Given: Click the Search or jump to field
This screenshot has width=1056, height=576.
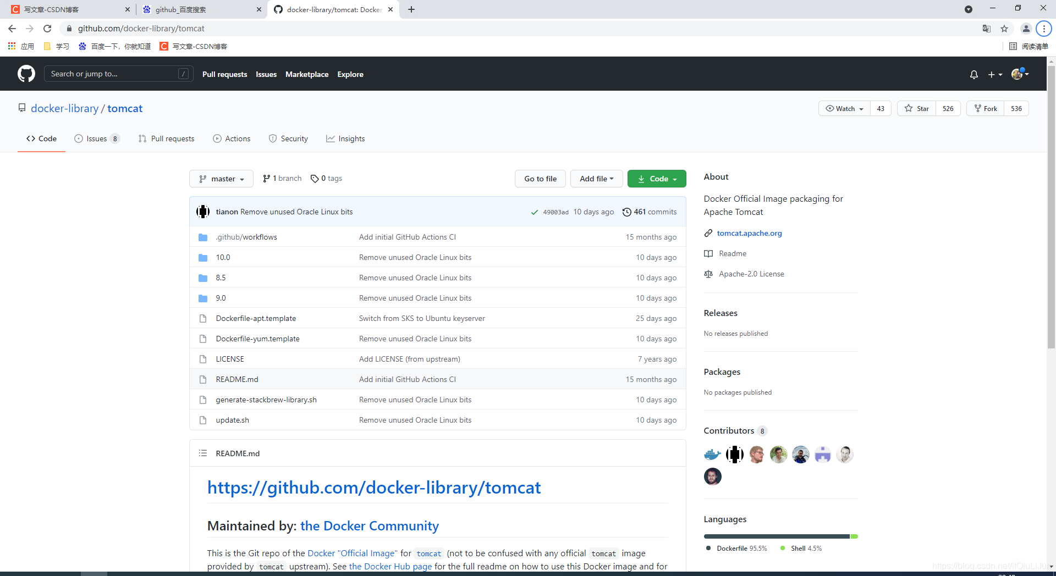Looking at the screenshot, I should (x=118, y=74).
